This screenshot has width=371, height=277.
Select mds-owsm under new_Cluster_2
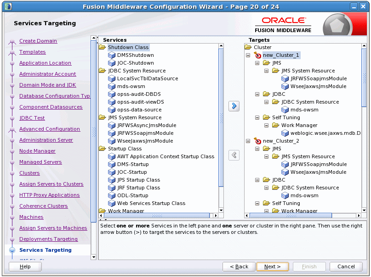[x=304, y=195]
